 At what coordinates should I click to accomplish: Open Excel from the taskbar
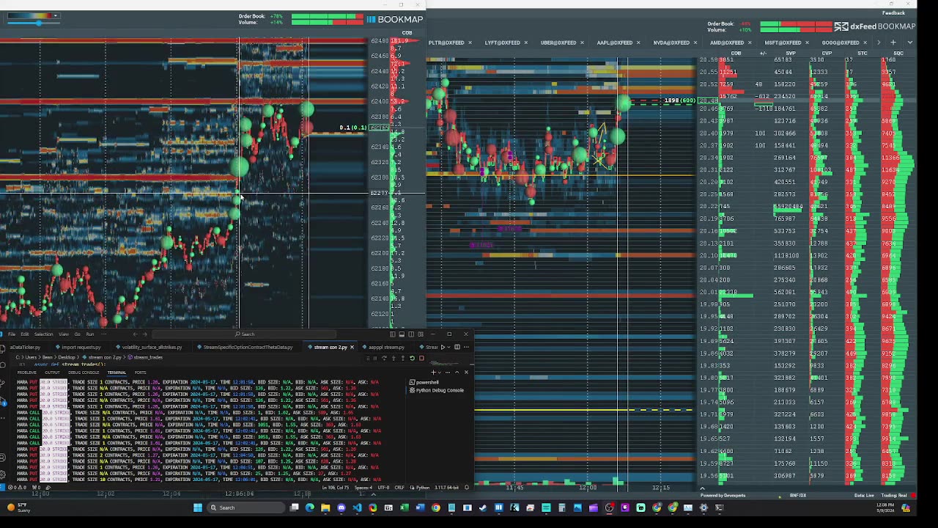tap(403, 507)
